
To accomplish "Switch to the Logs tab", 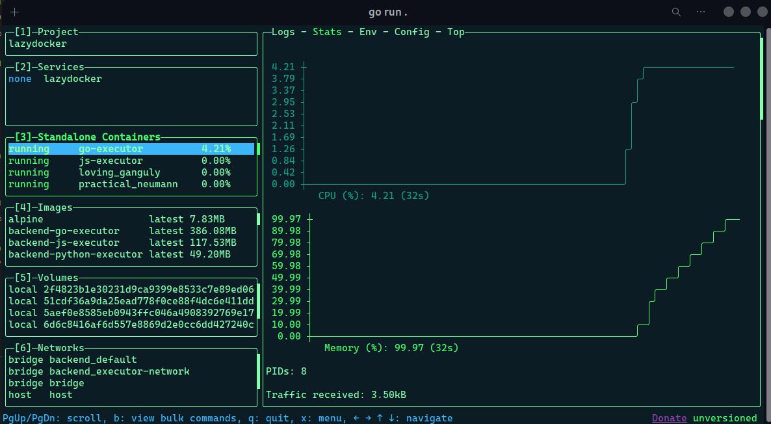I will tap(283, 32).
